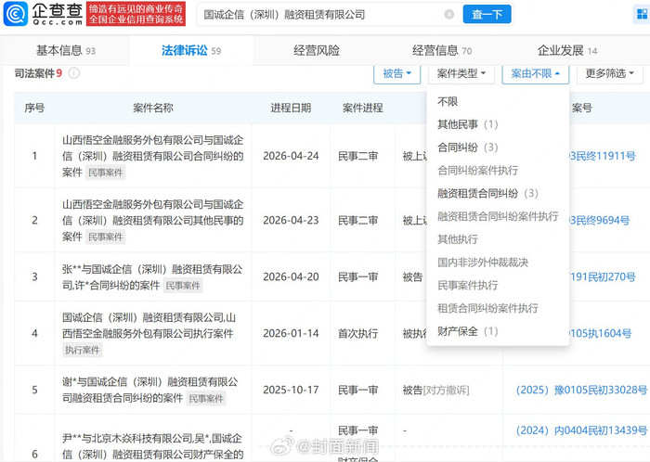Viewport: 650px width, 462px height.
Task: Collapse the 案由不限 dropdown
Action: tap(535, 73)
